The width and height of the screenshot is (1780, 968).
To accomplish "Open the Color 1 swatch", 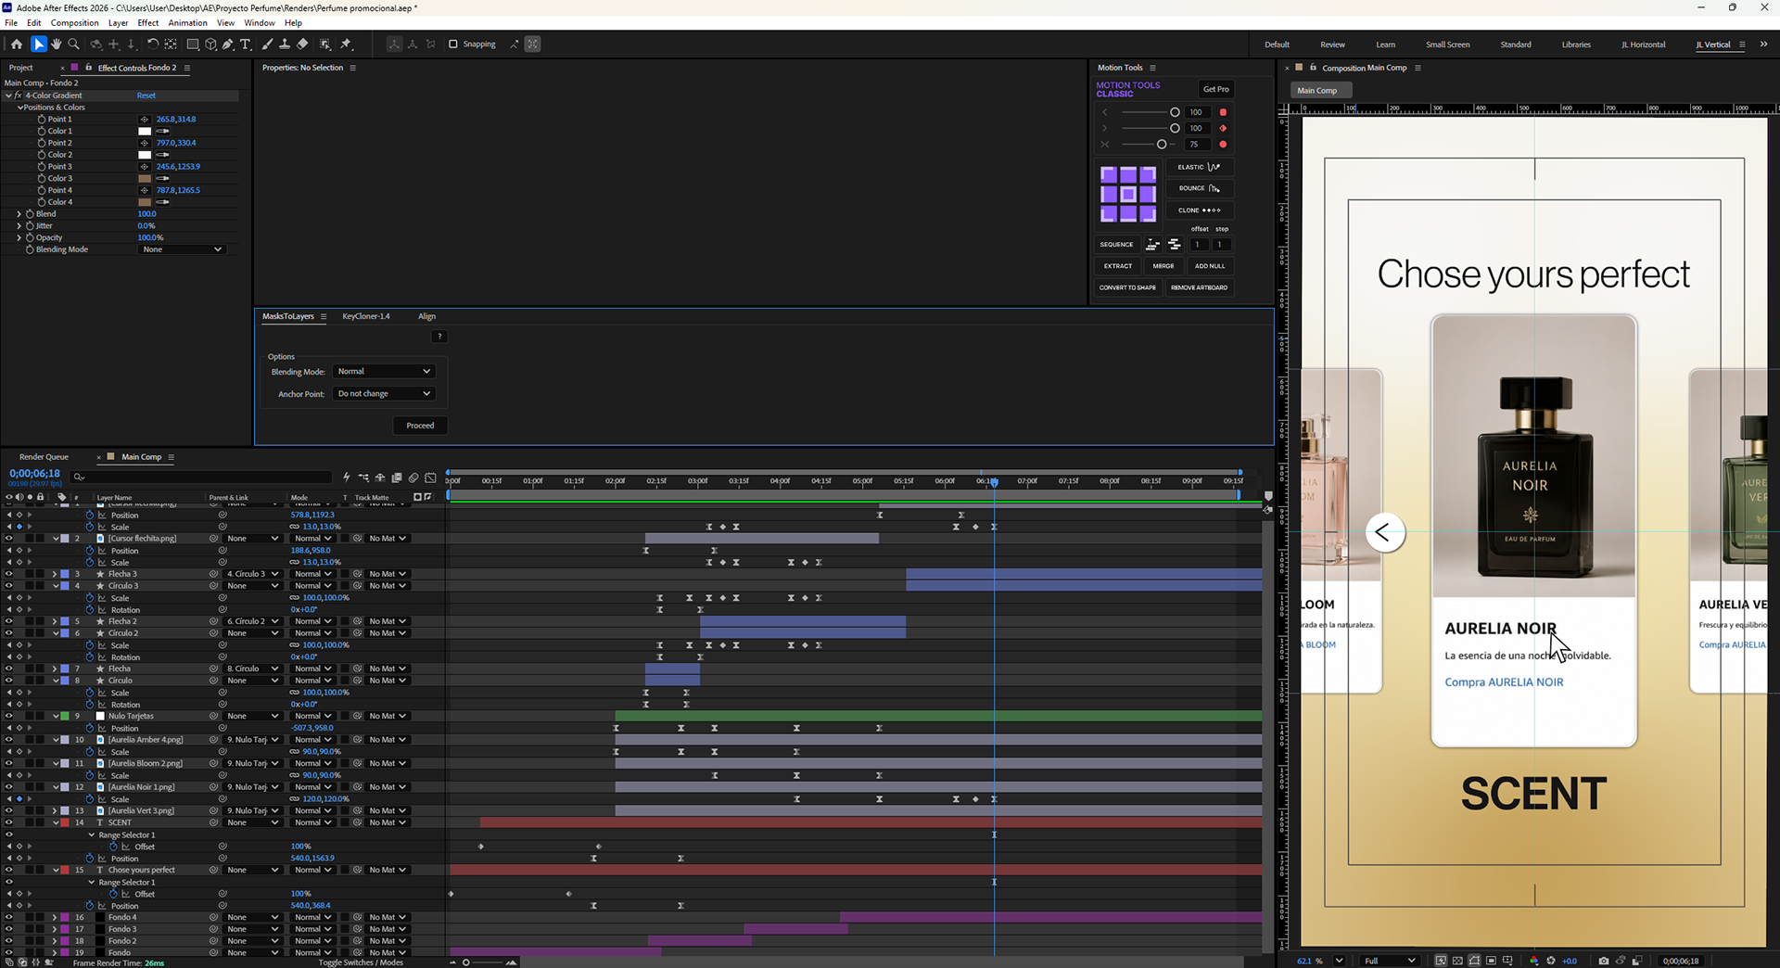I will point(145,132).
